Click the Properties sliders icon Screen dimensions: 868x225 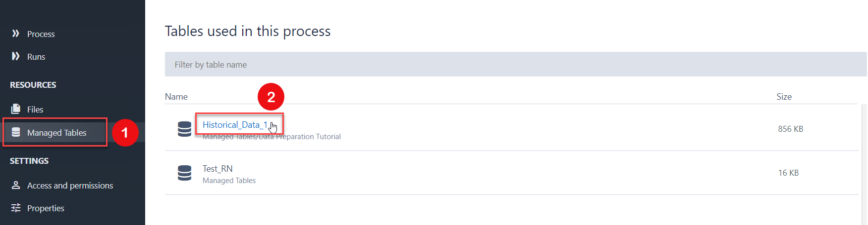tap(16, 208)
